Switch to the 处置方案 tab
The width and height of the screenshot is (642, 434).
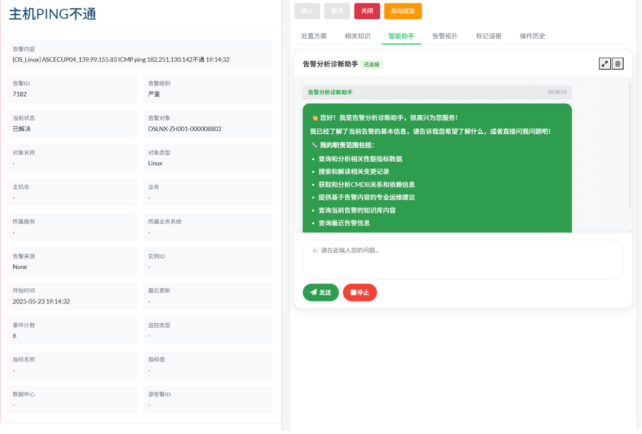pos(313,36)
